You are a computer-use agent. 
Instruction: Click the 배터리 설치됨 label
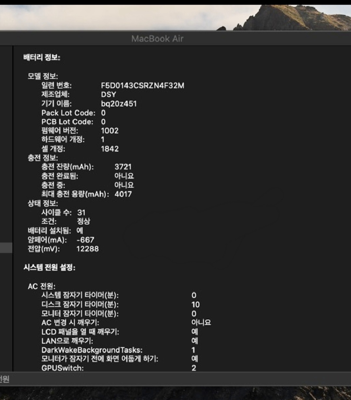click(x=49, y=231)
